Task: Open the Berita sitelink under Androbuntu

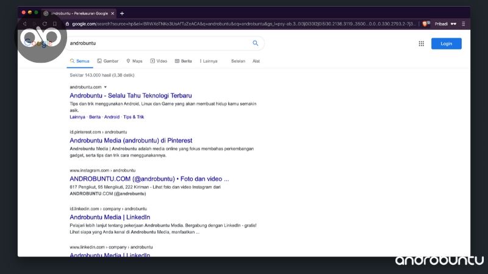Action: [x=95, y=117]
